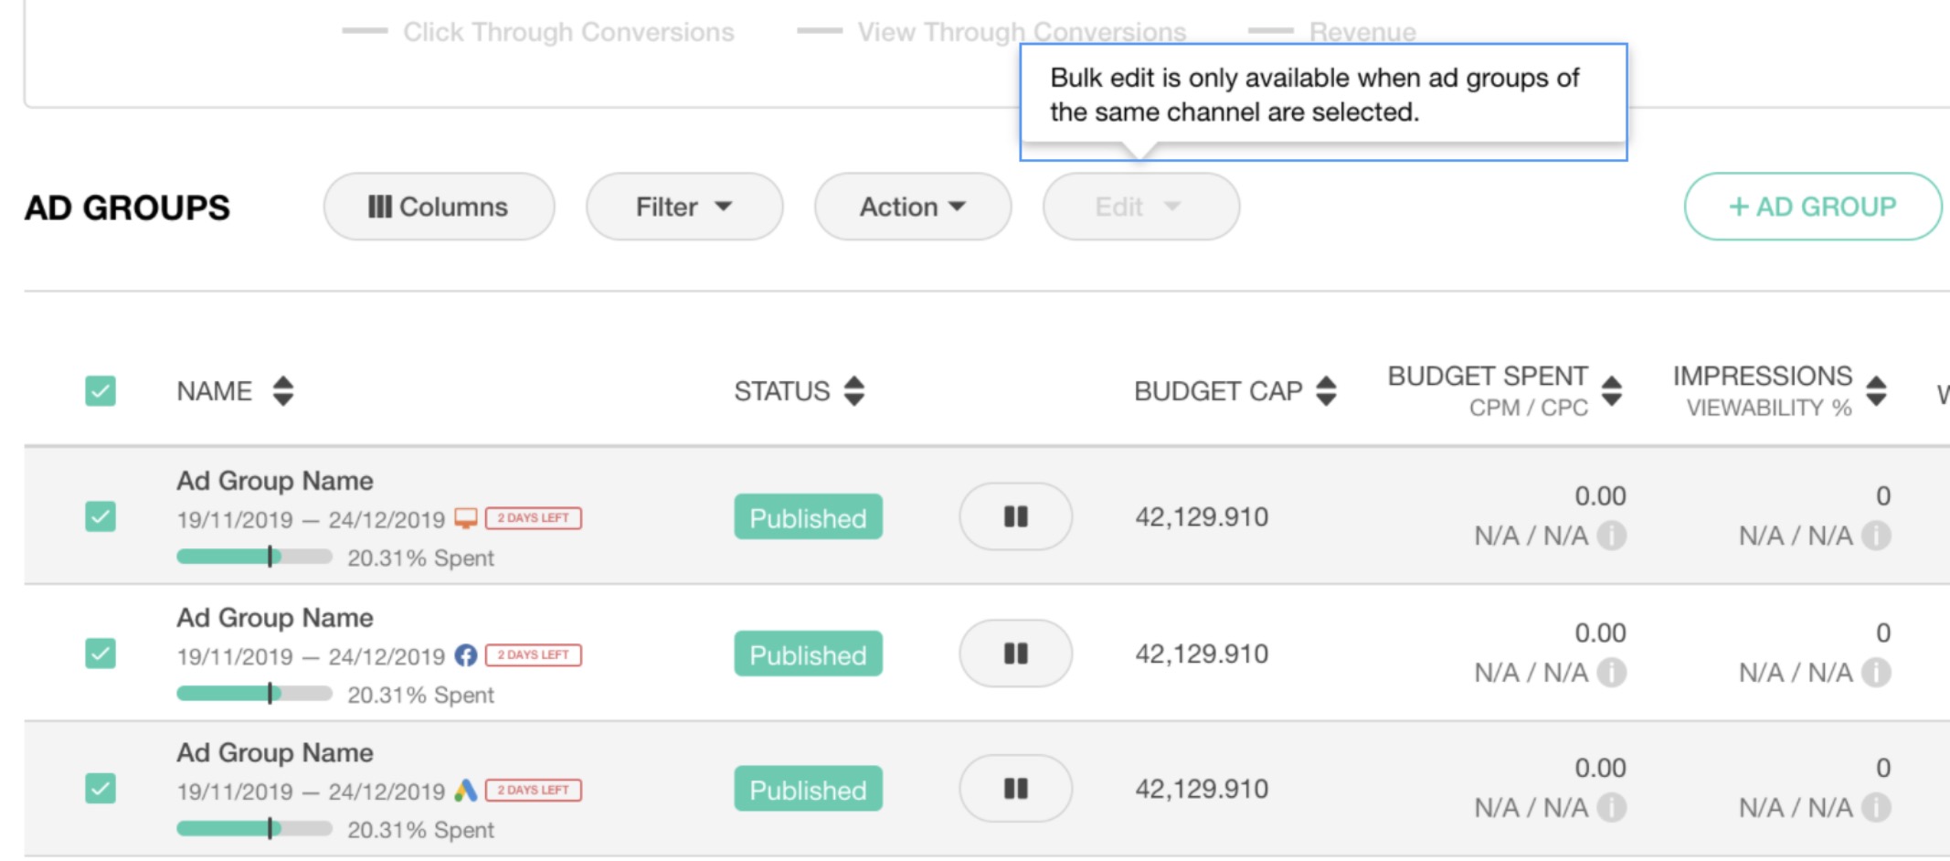Open the Columns chooser
1950x861 pixels.
coord(439,207)
